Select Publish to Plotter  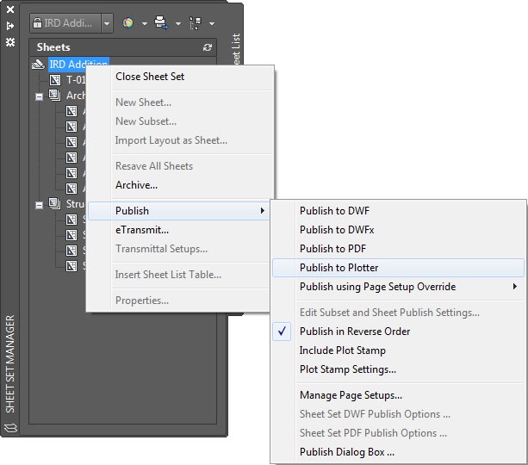(398, 268)
